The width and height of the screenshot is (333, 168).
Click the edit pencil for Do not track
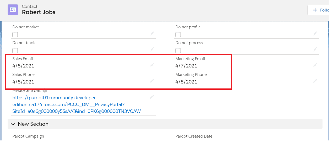pos(152,49)
